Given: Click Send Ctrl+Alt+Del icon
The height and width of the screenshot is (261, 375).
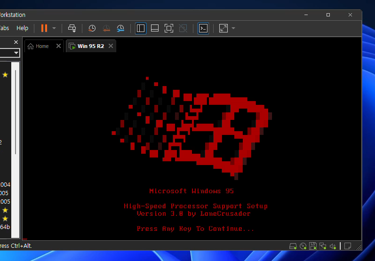Looking at the screenshot, I should (72, 28).
